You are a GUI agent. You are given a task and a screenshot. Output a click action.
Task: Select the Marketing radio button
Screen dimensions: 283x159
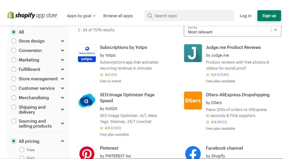pyautogui.click(x=14, y=60)
